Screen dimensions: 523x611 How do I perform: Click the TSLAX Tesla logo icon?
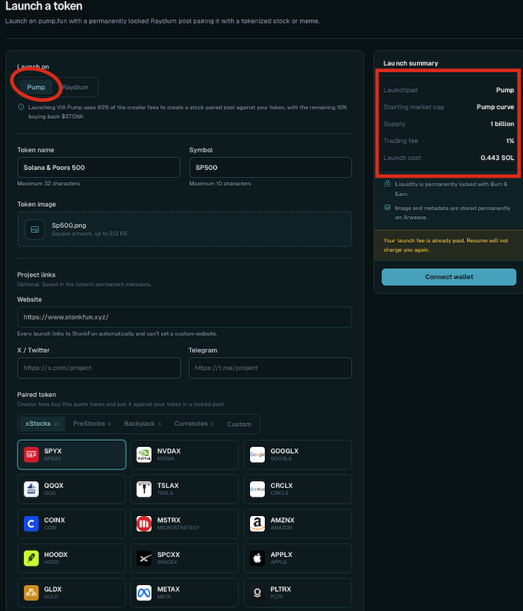click(144, 489)
